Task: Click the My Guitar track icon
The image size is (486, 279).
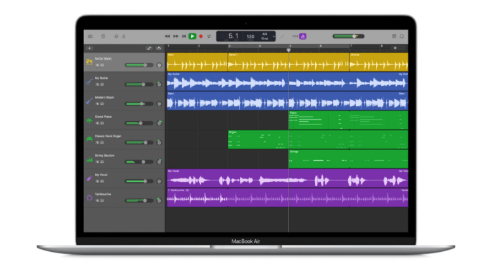Action: (89, 81)
